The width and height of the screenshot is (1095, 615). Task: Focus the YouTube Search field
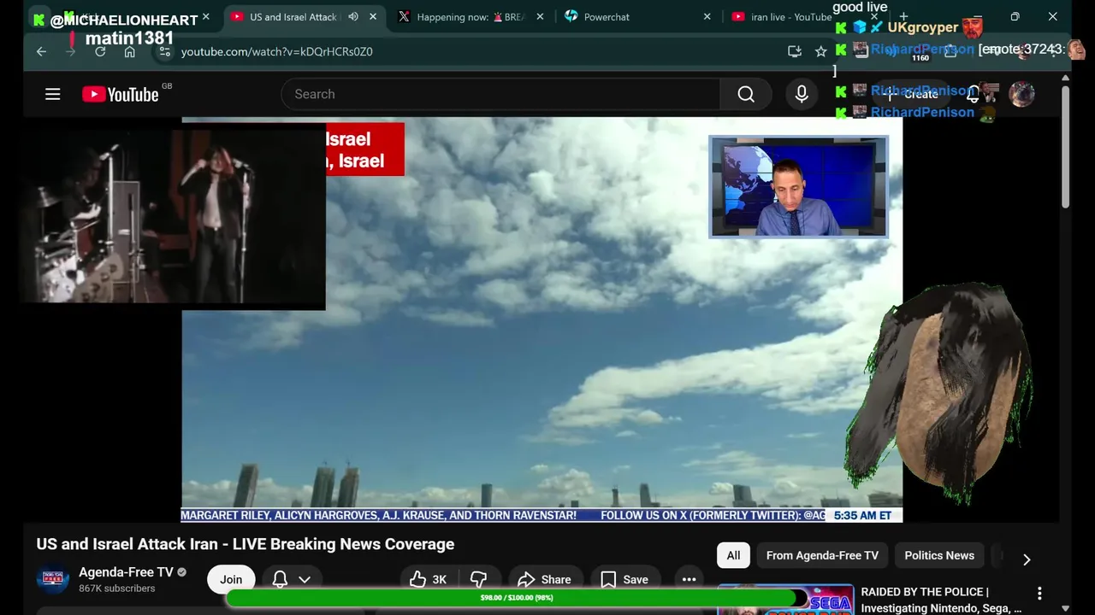pos(500,94)
